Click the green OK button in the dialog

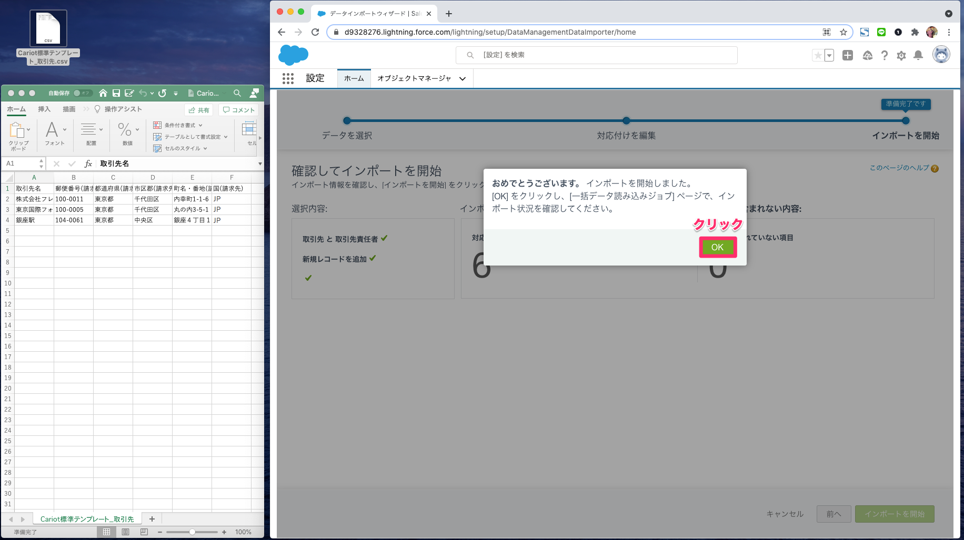717,247
